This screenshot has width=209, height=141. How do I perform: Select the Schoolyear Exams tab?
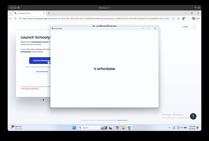coord(30,13)
